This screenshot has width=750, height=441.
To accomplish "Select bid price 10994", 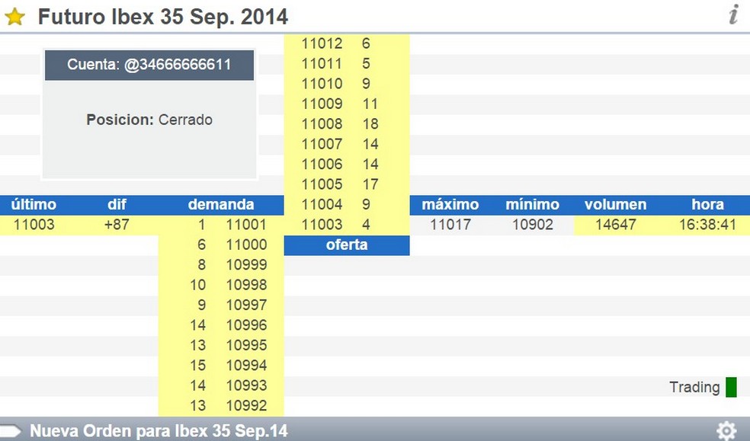I will click(x=246, y=365).
